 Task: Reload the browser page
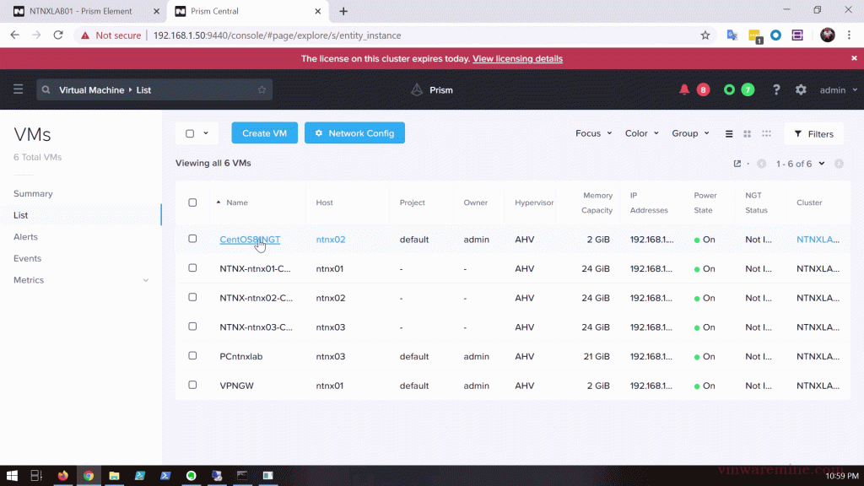click(x=58, y=35)
